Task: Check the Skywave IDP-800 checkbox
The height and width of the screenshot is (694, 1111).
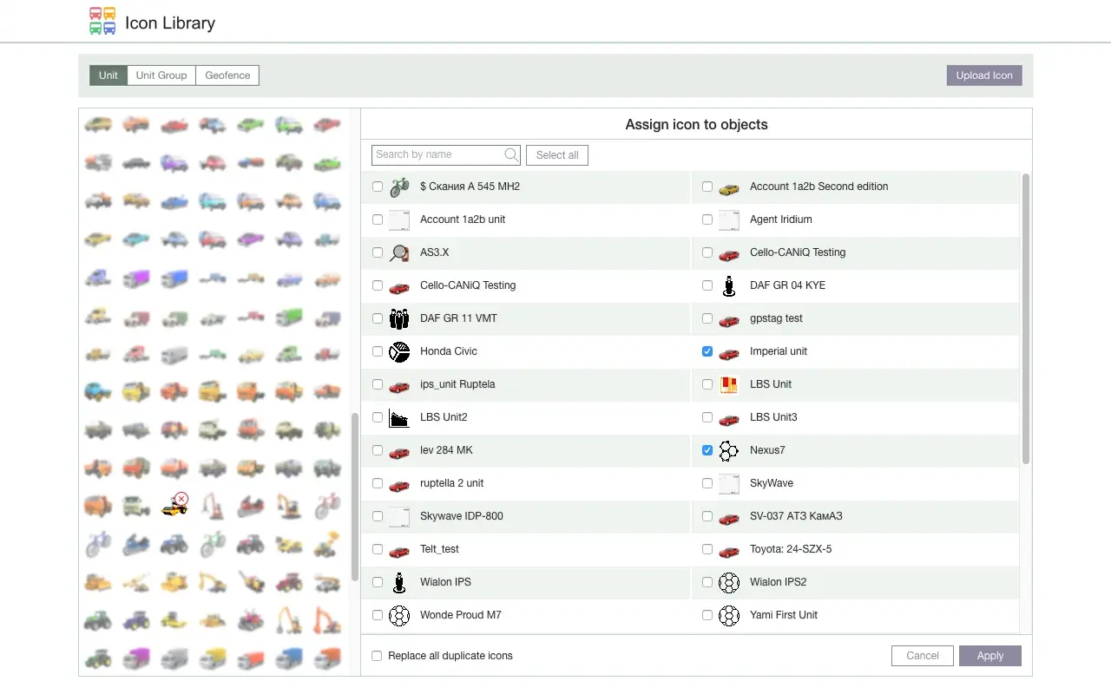Action: (x=378, y=516)
